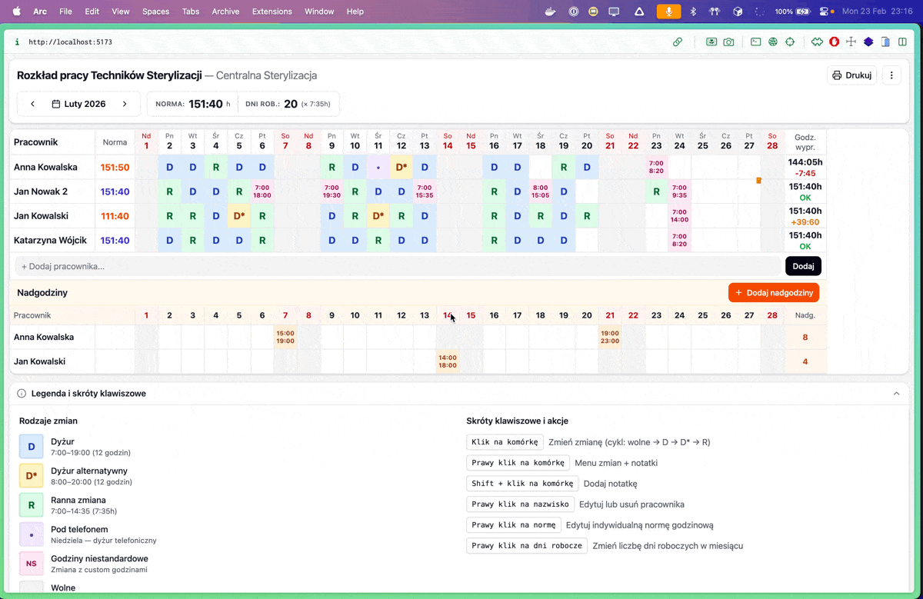Screen dimensions: 923x599
Task: Click the camera screenshot icon
Action: pyautogui.click(x=728, y=42)
